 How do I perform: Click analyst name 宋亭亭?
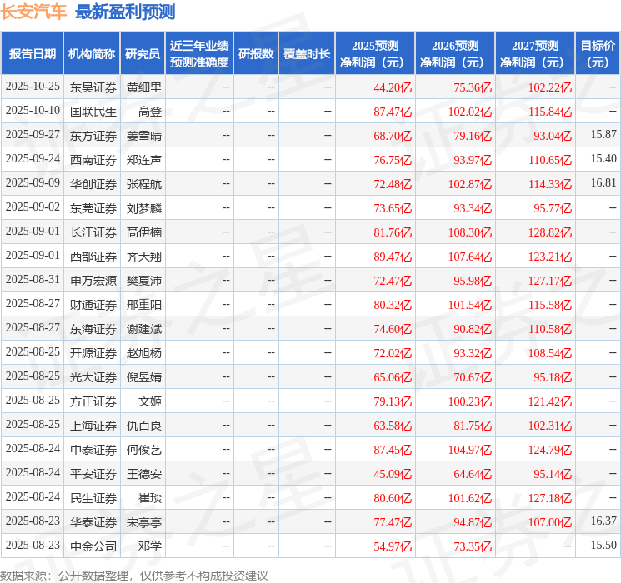[x=144, y=522]
